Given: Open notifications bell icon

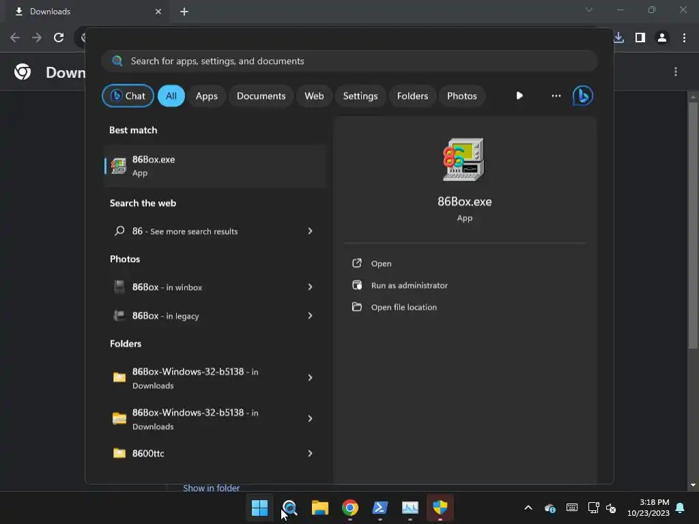Looking at the screenshot, I should point(680,508).
